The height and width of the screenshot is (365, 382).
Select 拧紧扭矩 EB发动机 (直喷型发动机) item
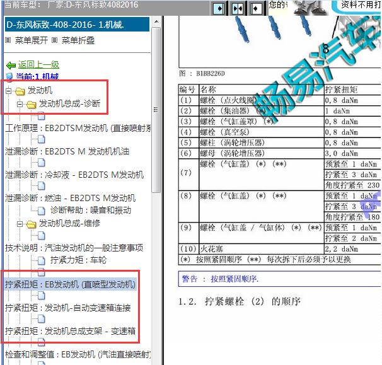click(x=70, y=284)
